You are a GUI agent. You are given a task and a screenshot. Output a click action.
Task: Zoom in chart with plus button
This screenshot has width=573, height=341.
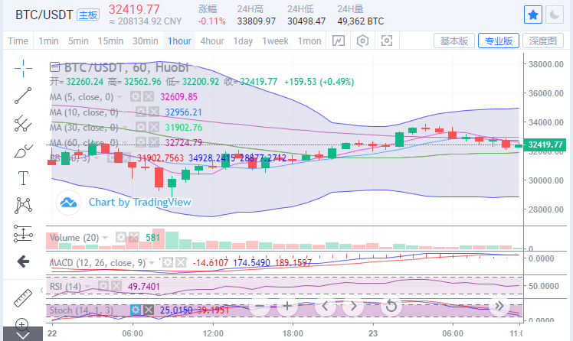coord(287,306)
